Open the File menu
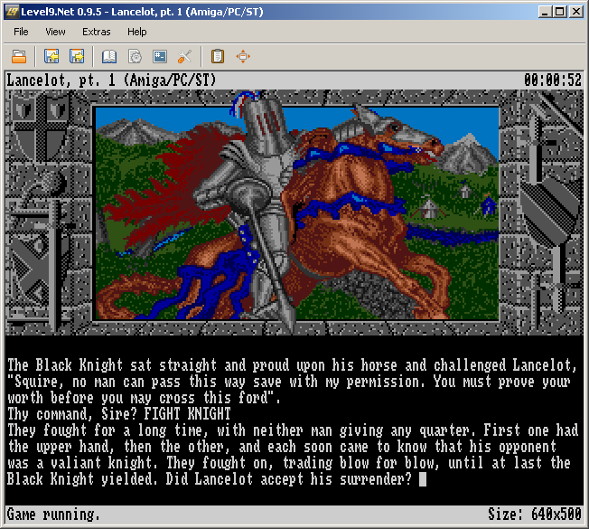Viewport: 589px width, 529px height. pos(21,32)
